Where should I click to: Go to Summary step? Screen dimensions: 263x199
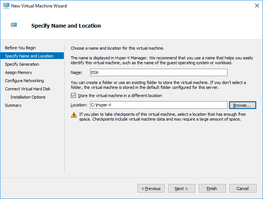pos(13,105)
